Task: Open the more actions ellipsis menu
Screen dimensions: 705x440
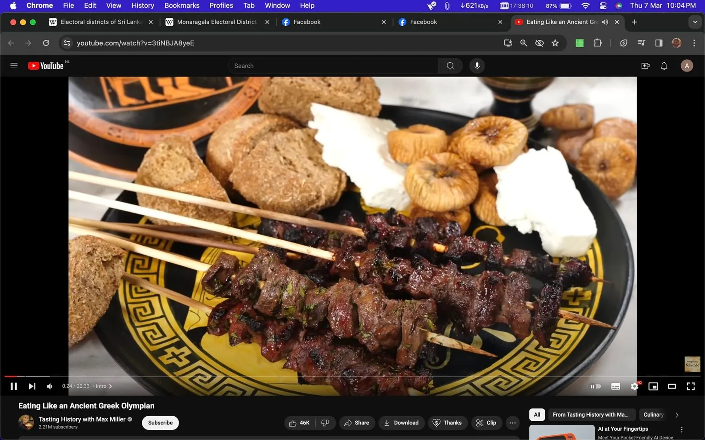Action: click(x=512, y=423)
